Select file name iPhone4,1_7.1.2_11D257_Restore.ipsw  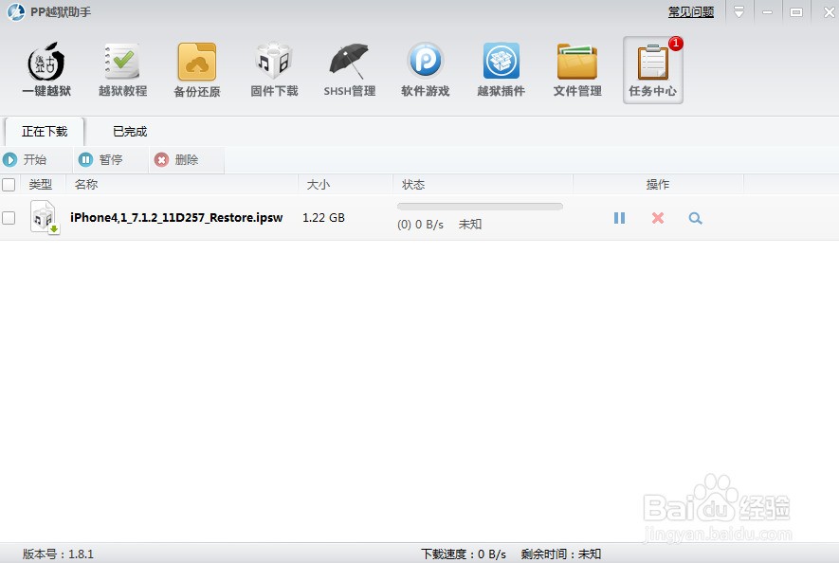[x=176, y=217]
